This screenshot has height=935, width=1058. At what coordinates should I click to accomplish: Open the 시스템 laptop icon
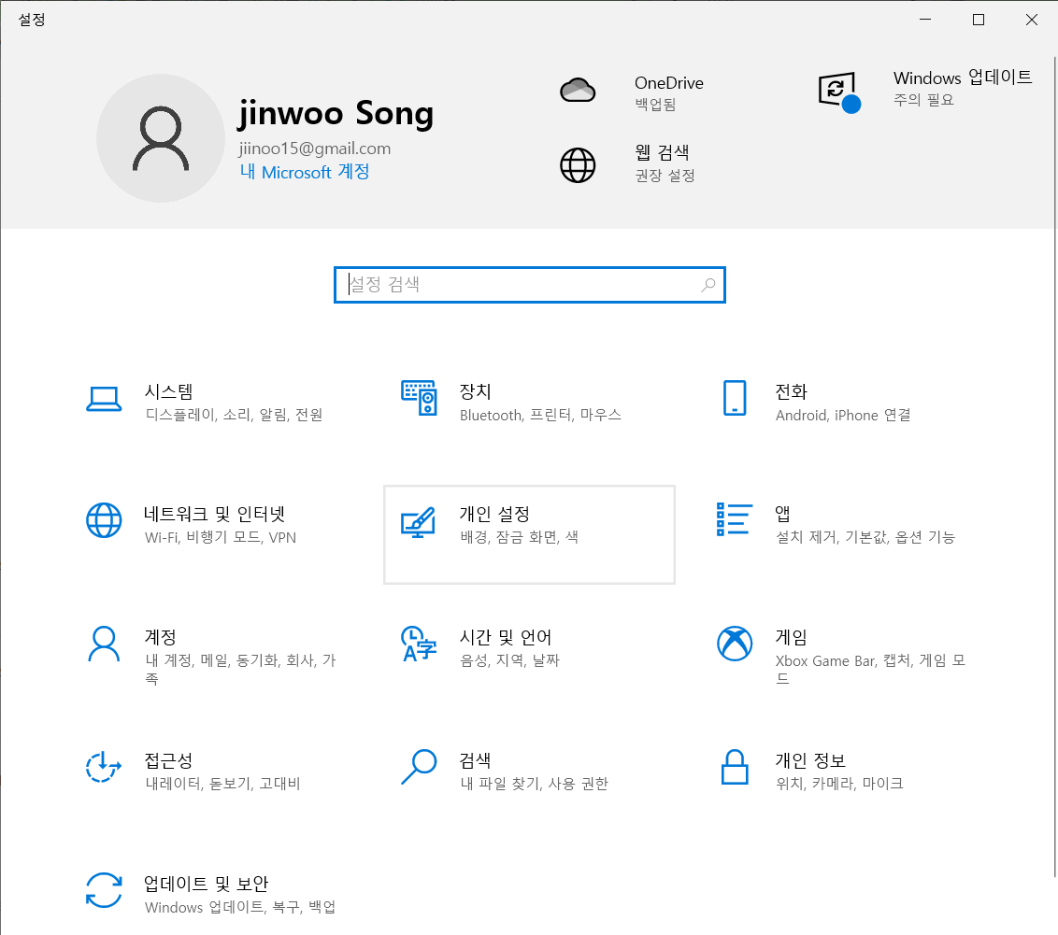coord(104,399)
